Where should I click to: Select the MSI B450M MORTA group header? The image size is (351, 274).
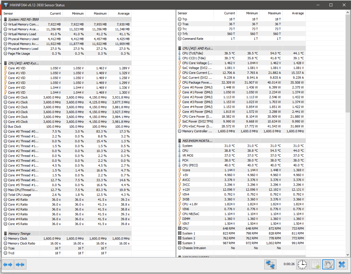coord(241,141)
